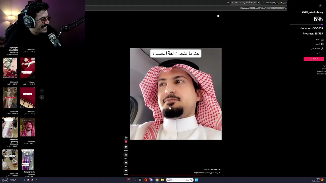The width and height of the screenshot is (326, 183).
Task: Open LIVE section in TikTok sidebar
Action: [320, 40]
